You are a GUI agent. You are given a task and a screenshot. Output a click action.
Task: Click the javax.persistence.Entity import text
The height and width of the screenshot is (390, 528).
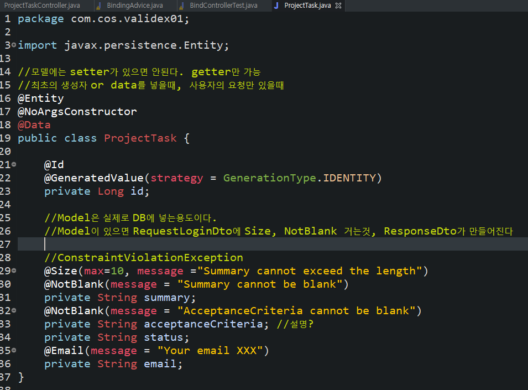pyautogui.click(x=144, y=45)
